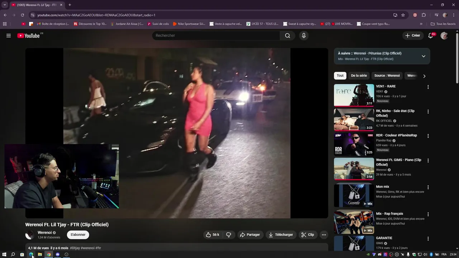Go back in browser history

[5, 15]
